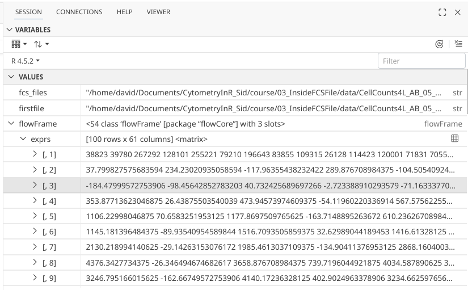
Task: Go to the VIEWER tab
Action: pyautogui.click(x=158, y=12)
